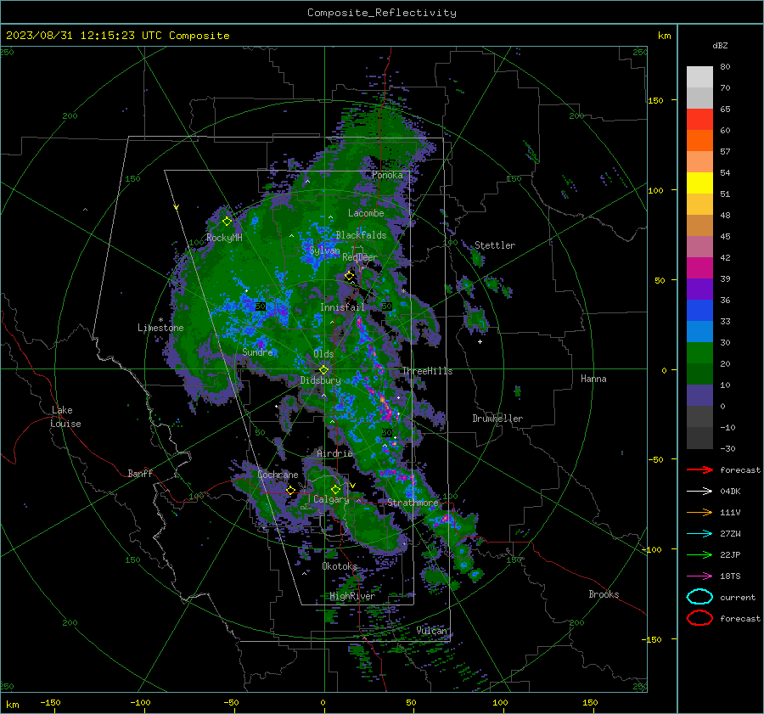This screenshot has height=714, width=764.
Task: Click the HighRiver city label
Action: click(x=352, y=596)
